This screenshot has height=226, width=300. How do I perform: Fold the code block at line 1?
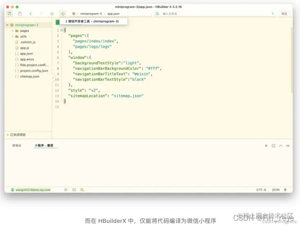[x=61, y=30]
